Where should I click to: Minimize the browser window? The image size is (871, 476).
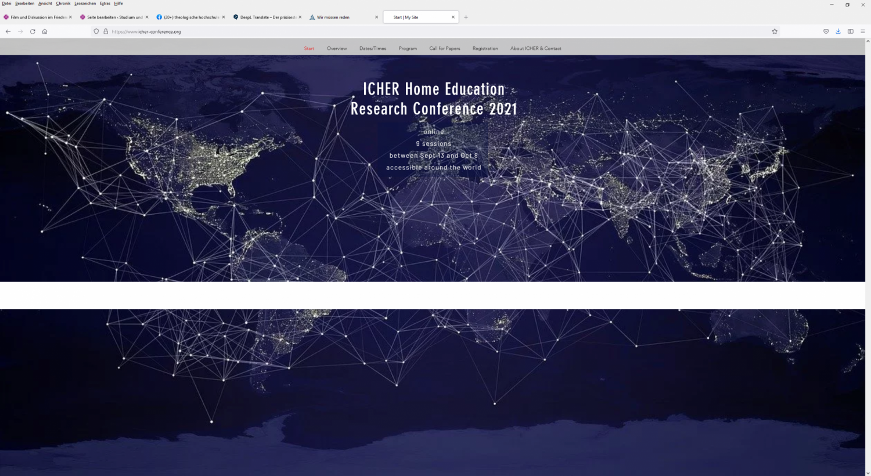832,4
